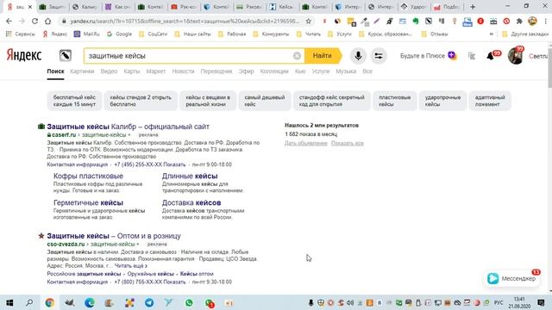
Task: Open the user profile avatar
Action: (516, 56)
